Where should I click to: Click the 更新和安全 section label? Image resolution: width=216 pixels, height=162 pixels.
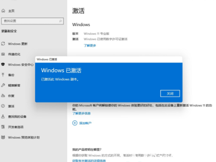(x=9, y=31)
